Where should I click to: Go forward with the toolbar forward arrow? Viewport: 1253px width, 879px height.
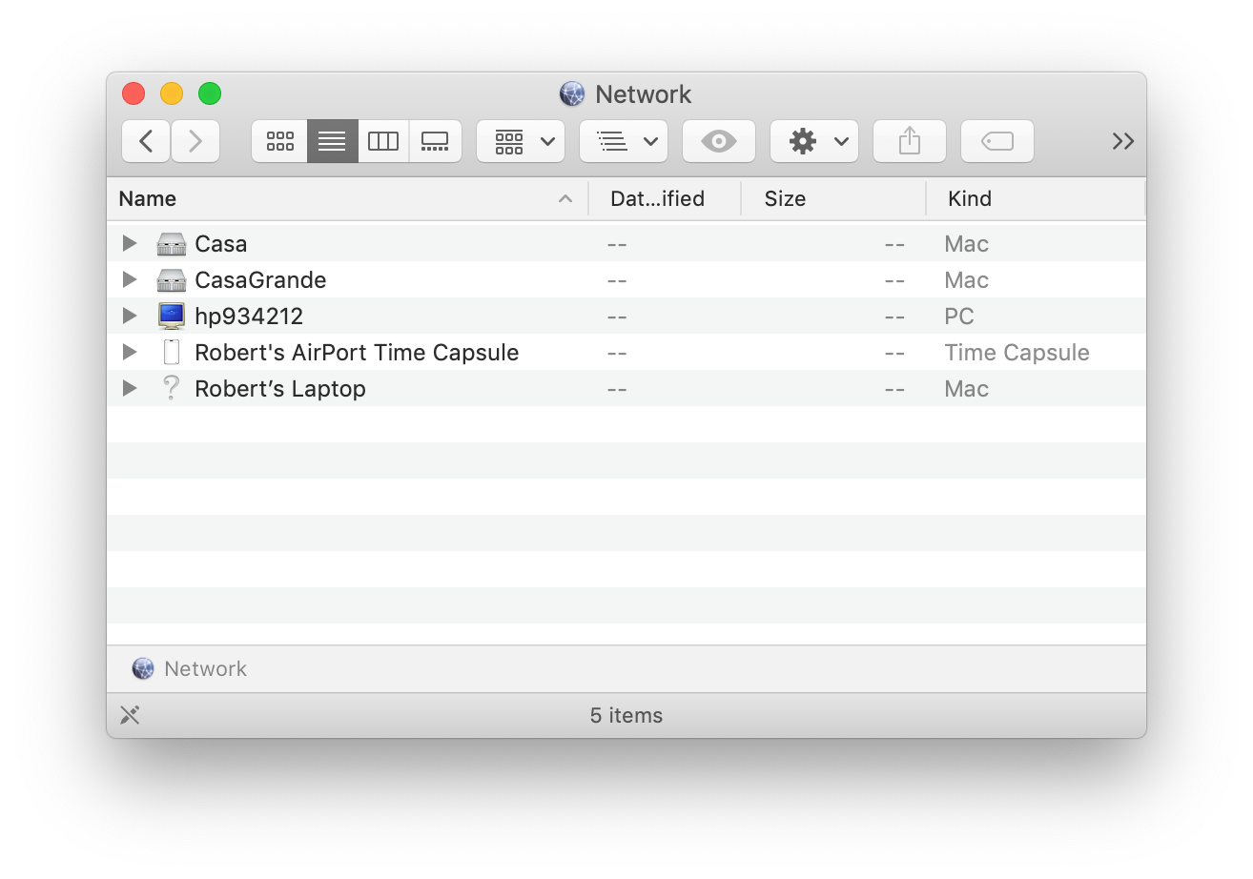click(x=195, y=141)
